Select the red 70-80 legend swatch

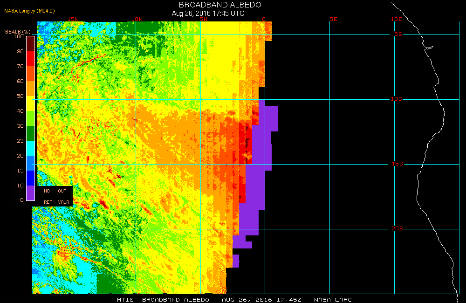tap(31, 59)
